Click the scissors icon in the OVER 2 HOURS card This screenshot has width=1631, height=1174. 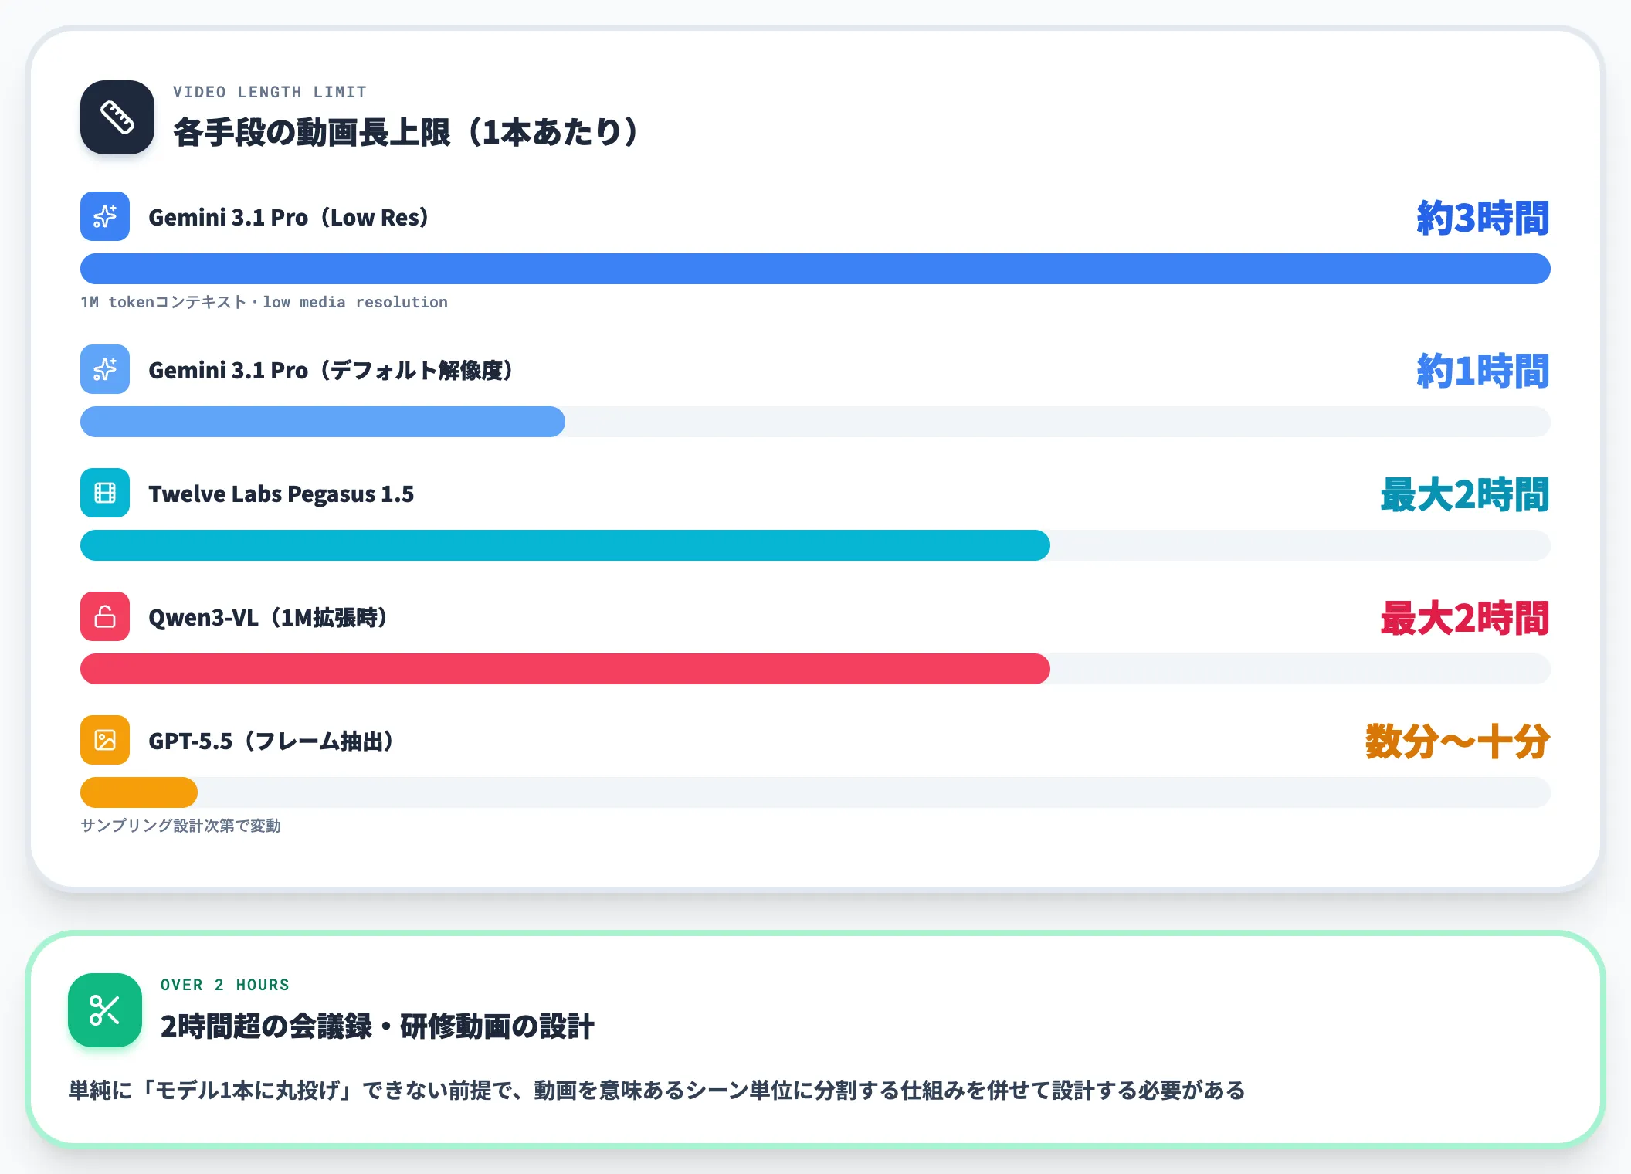click(x=105, y=1010)
